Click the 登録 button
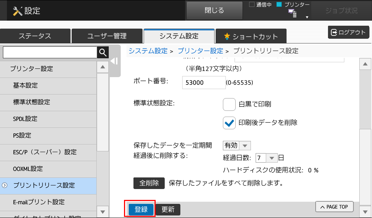The width and height of the screenshot is (372, 218). pos(141,209)
